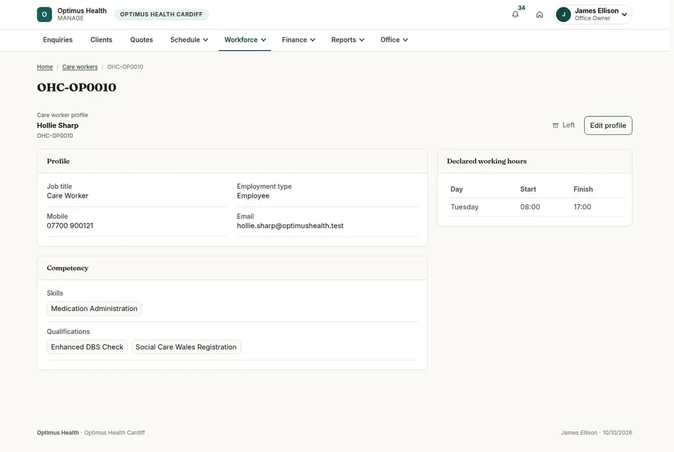Click the Optimus Health Cardiff branch badge
The image size is (674, 452).
[x=161, y=15]
